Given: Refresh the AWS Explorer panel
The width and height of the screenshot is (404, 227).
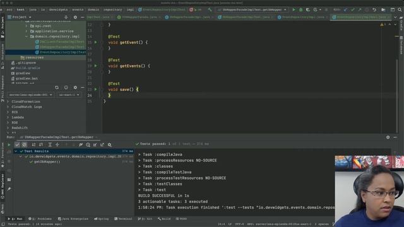Looking at the screenshot, I should 57,88.
